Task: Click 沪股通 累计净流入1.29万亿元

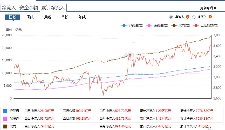Action: point(155,111)
